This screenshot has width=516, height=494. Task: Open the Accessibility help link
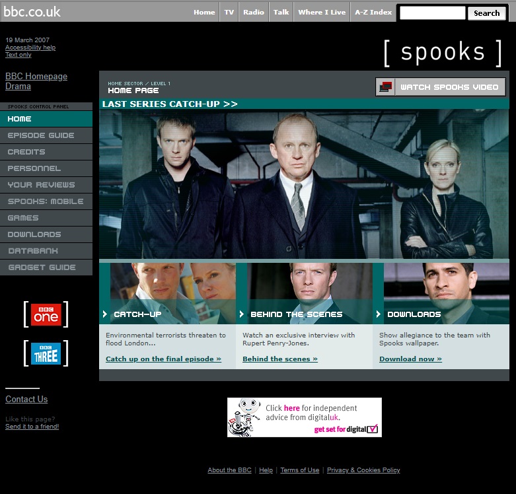[x=30, y=48]
